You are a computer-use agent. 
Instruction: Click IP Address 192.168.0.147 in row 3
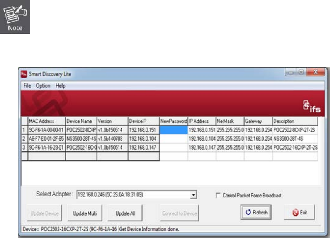point(202,147)
